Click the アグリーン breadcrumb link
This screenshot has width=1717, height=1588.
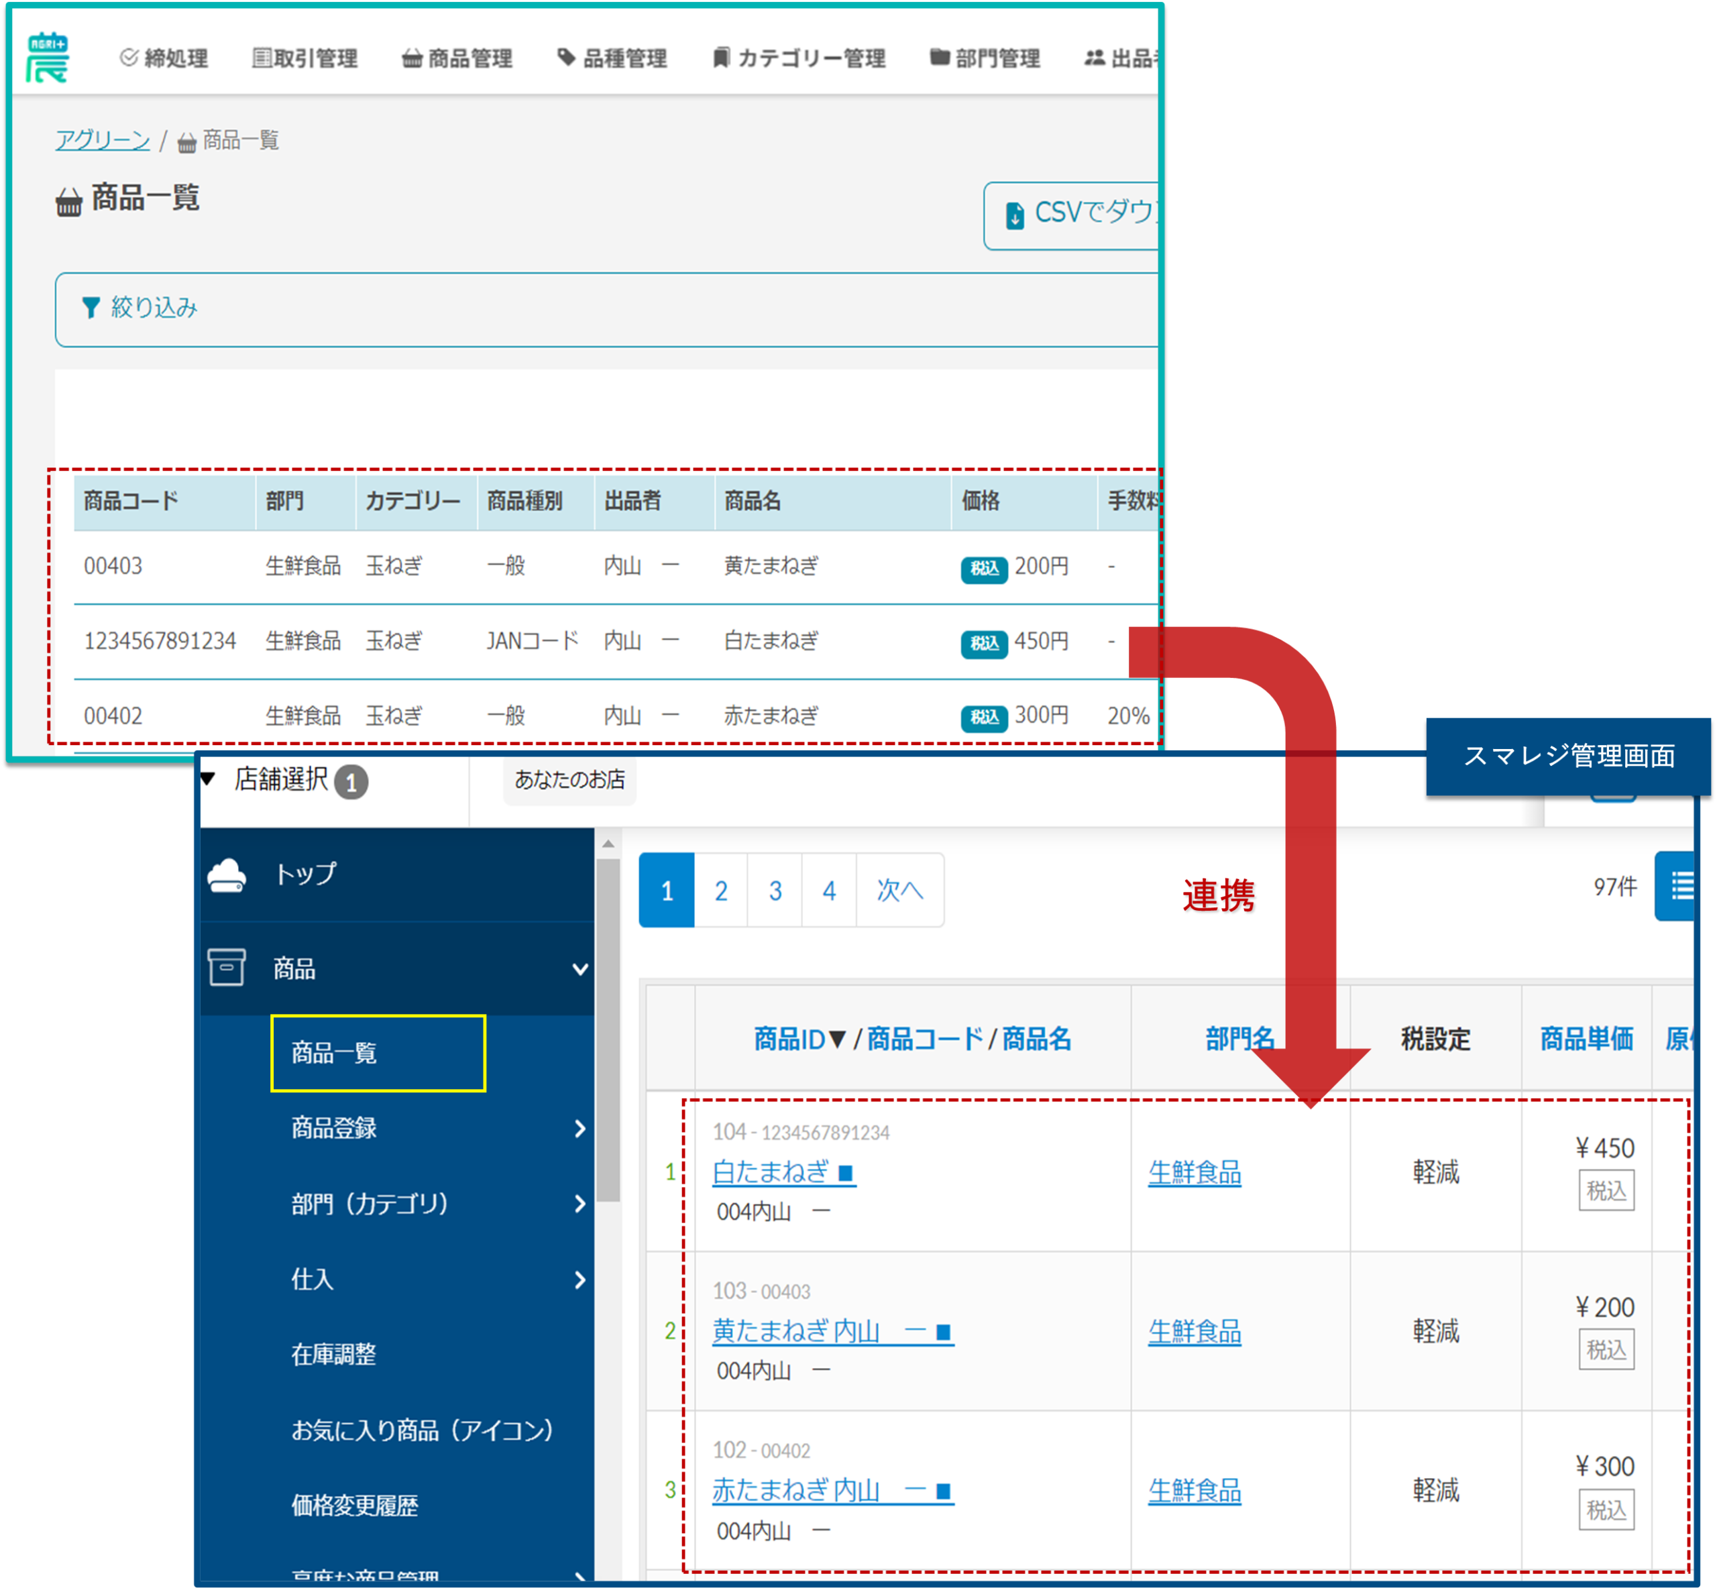(x=102, y=140)
